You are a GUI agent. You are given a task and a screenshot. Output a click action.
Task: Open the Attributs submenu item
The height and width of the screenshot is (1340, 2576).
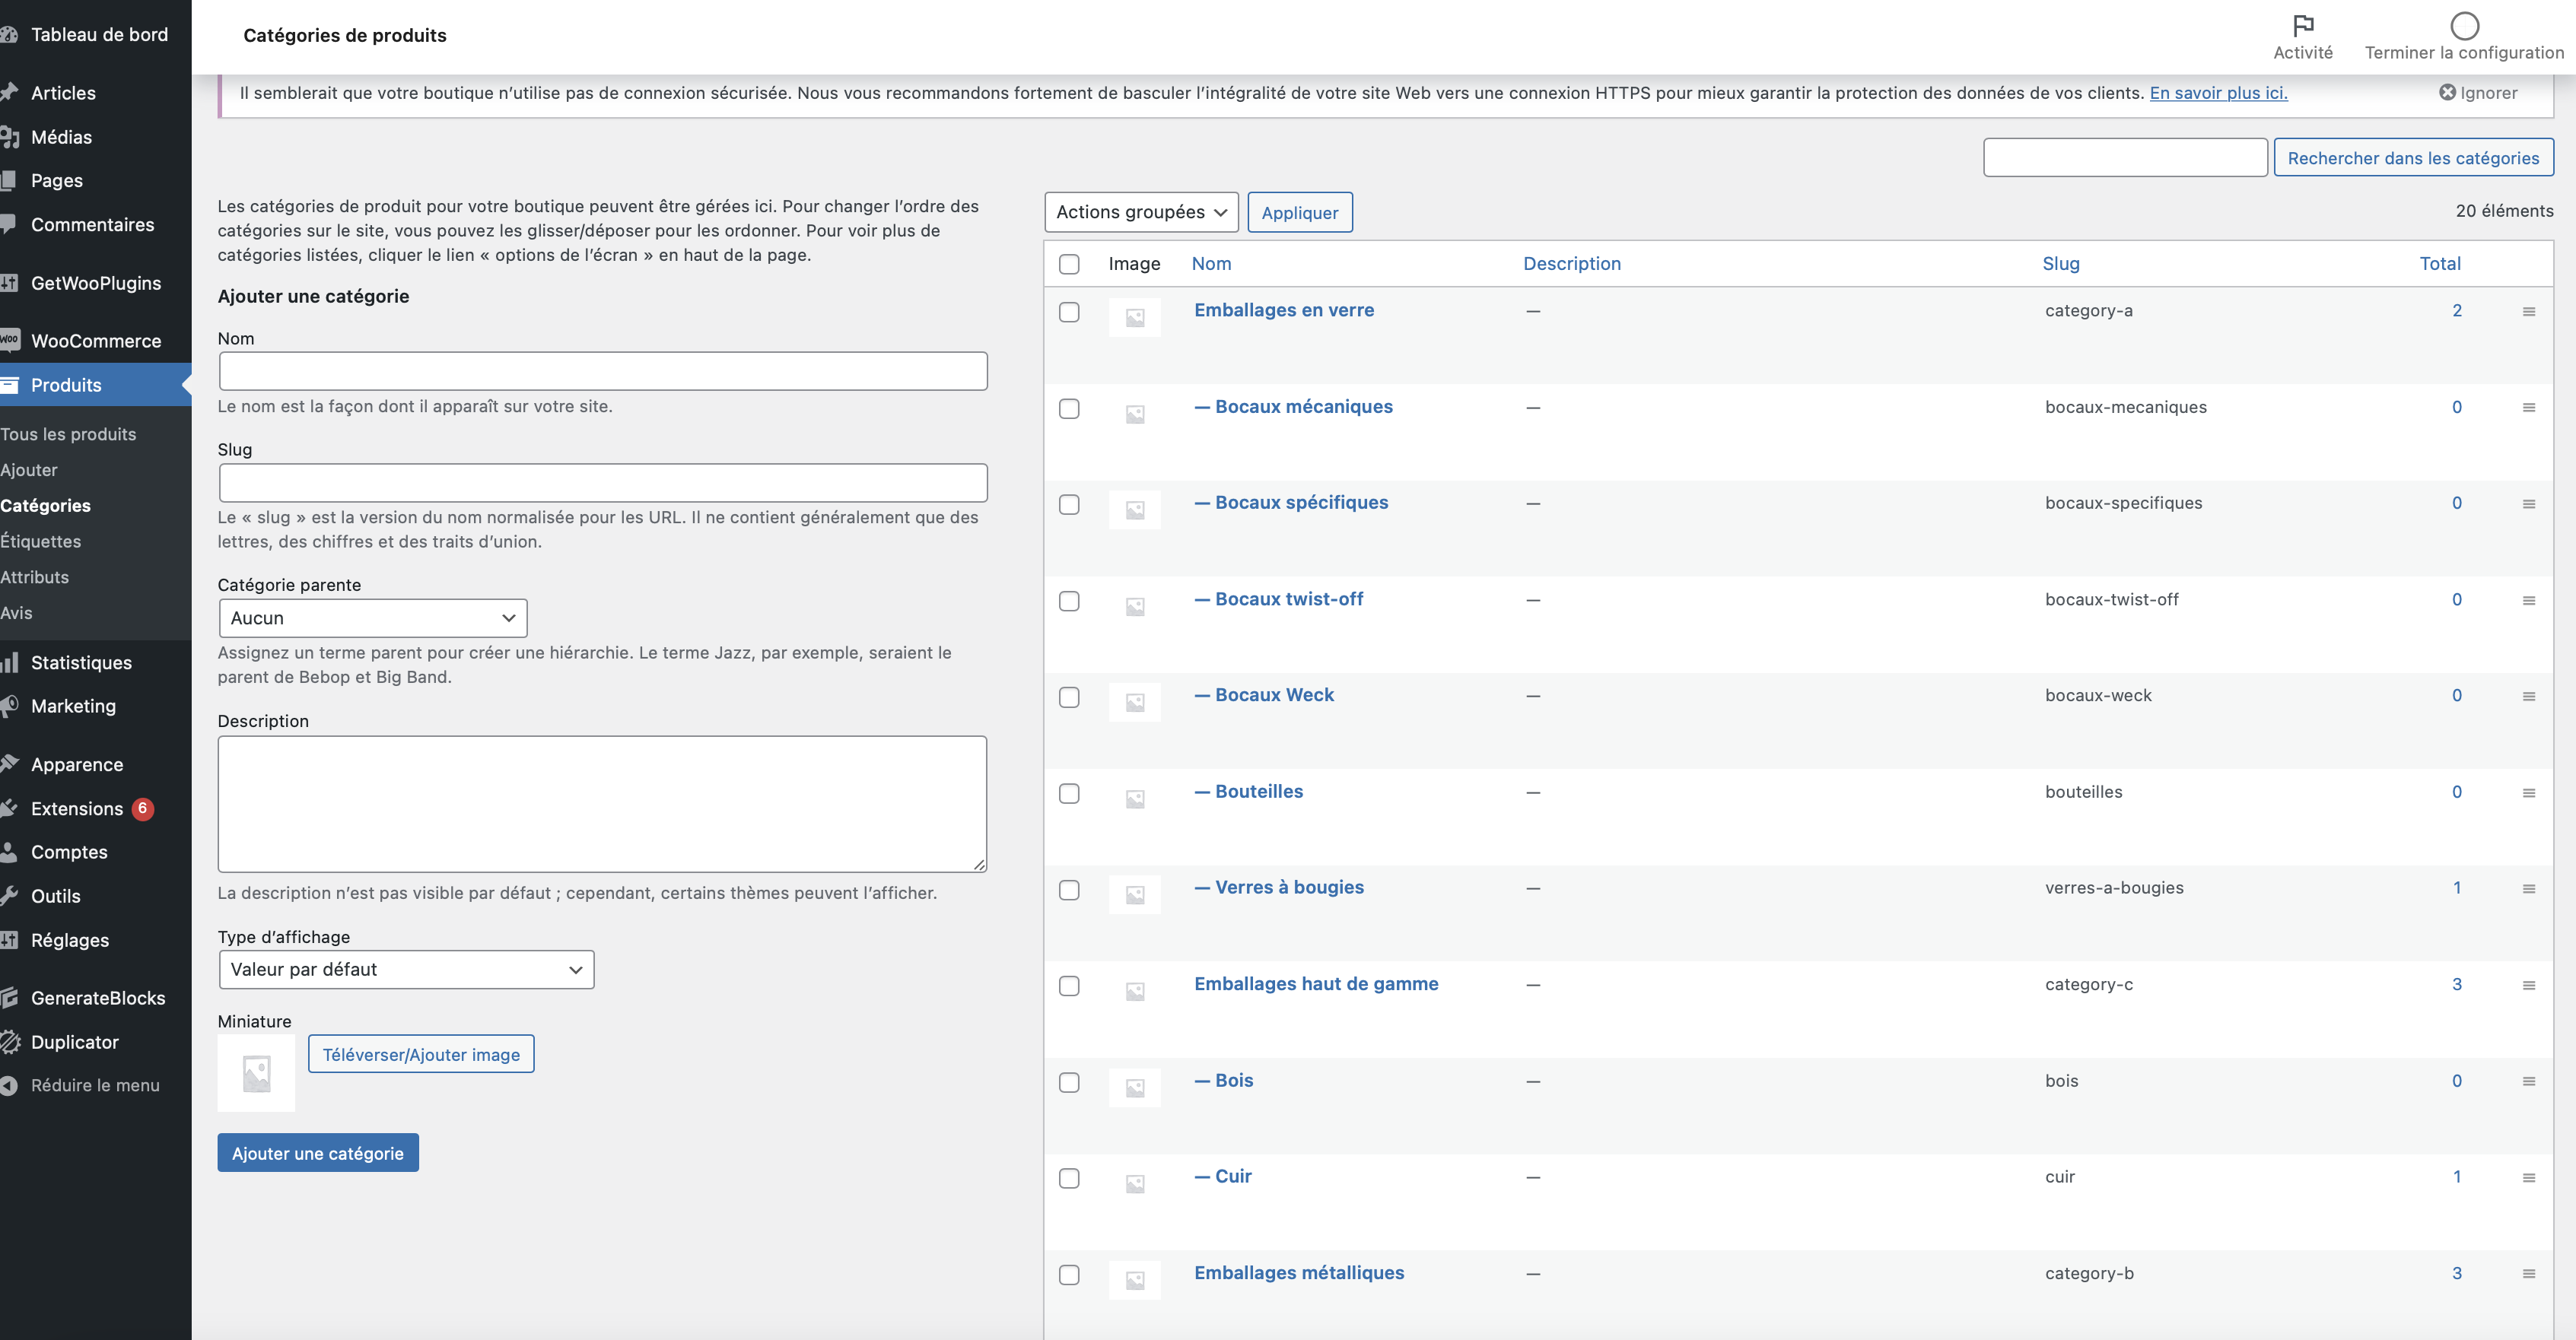[x=35, y=578]
